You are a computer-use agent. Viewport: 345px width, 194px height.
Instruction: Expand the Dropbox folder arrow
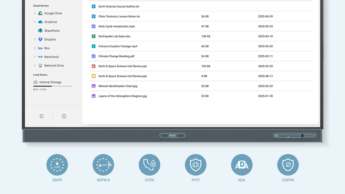[x=35, y=39]
